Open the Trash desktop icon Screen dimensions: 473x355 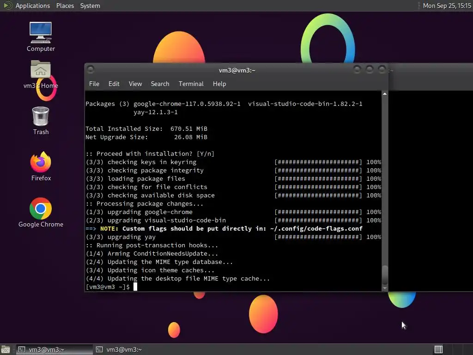pyautogui.click(x=41, y=121)
